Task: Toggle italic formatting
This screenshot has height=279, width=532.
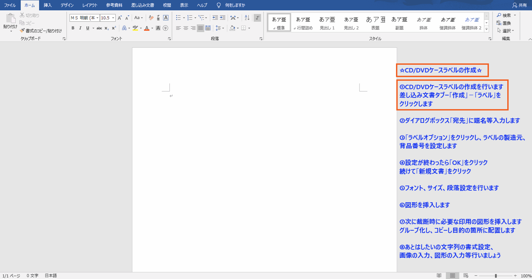Action: pyautogui.click(x=80, y=28)
